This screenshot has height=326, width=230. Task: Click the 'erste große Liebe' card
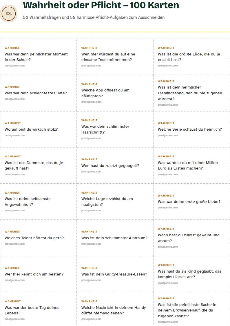coord(192,201)
